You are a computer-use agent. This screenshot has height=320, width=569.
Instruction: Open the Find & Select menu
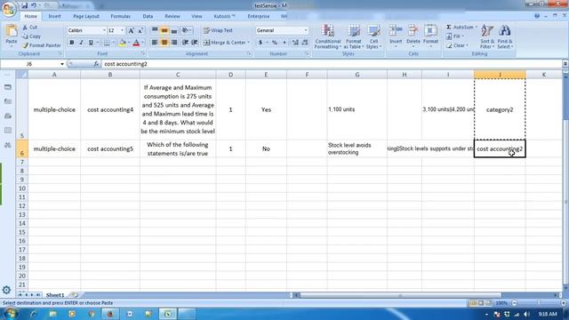505,36
